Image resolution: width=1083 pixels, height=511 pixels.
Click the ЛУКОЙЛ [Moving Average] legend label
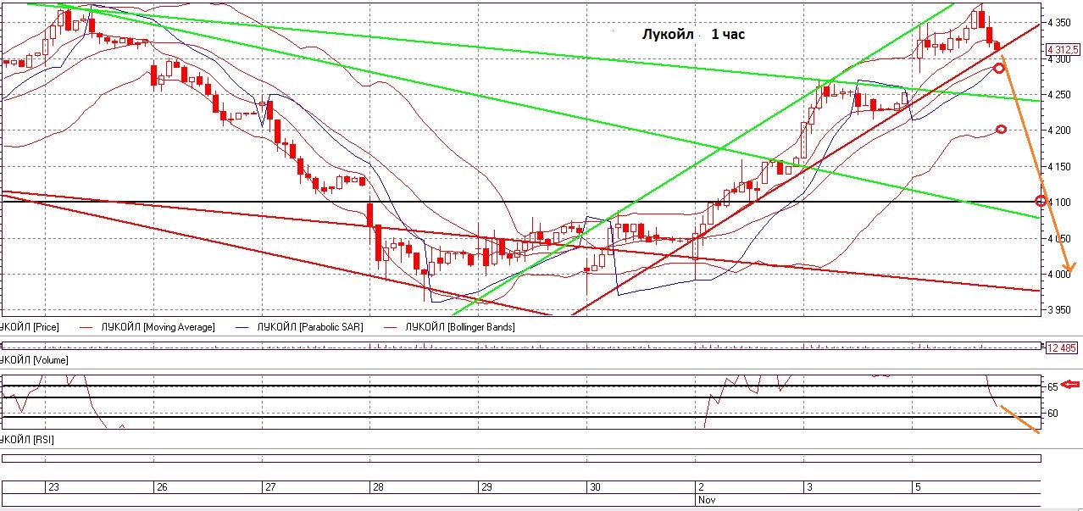point(158,327)
